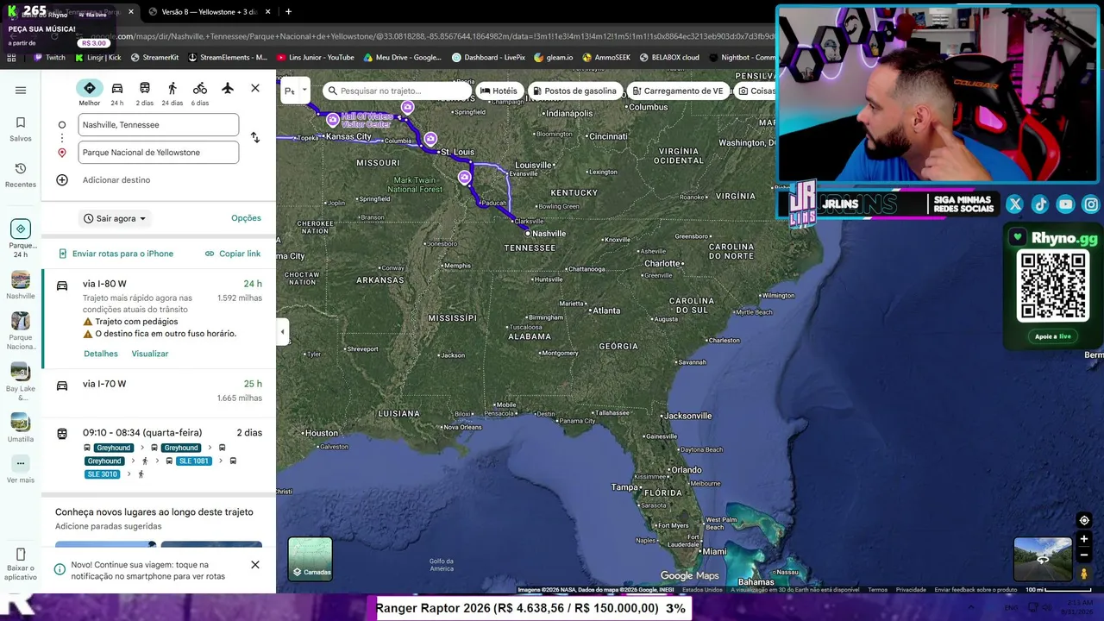
Task: Copy the route link (Copiar link)
Action: click(x=233, y=254)
